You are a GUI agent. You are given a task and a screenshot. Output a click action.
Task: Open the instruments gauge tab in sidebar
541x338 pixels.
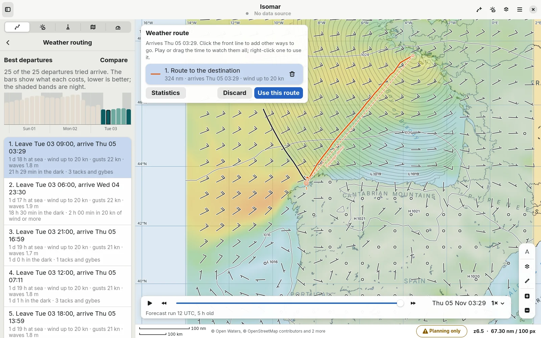point(118,27)
